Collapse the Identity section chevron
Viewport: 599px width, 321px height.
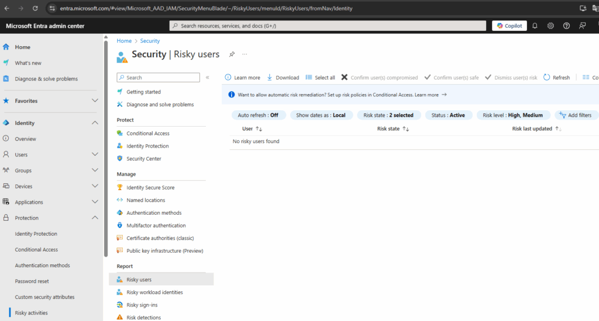(95, 123)
